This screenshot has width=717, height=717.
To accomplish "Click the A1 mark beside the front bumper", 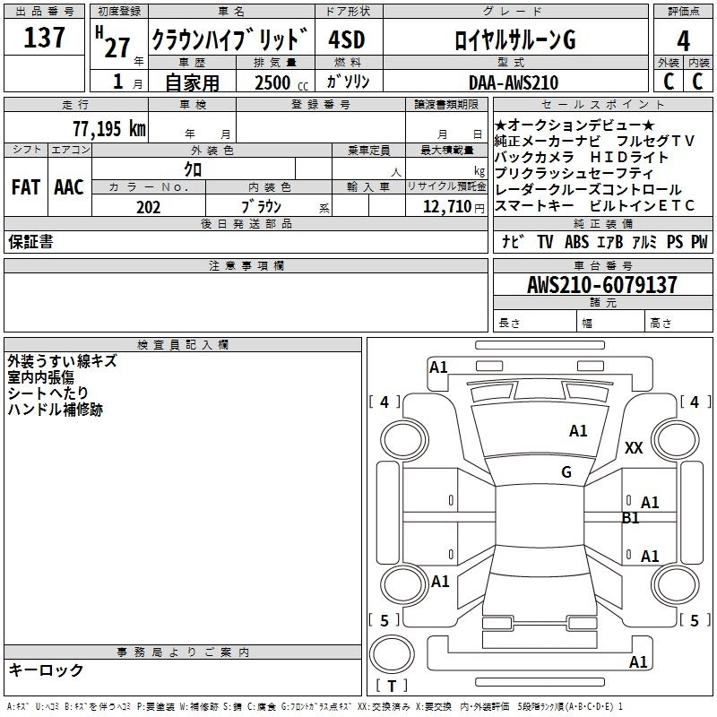I will click(x=438, y=367).
